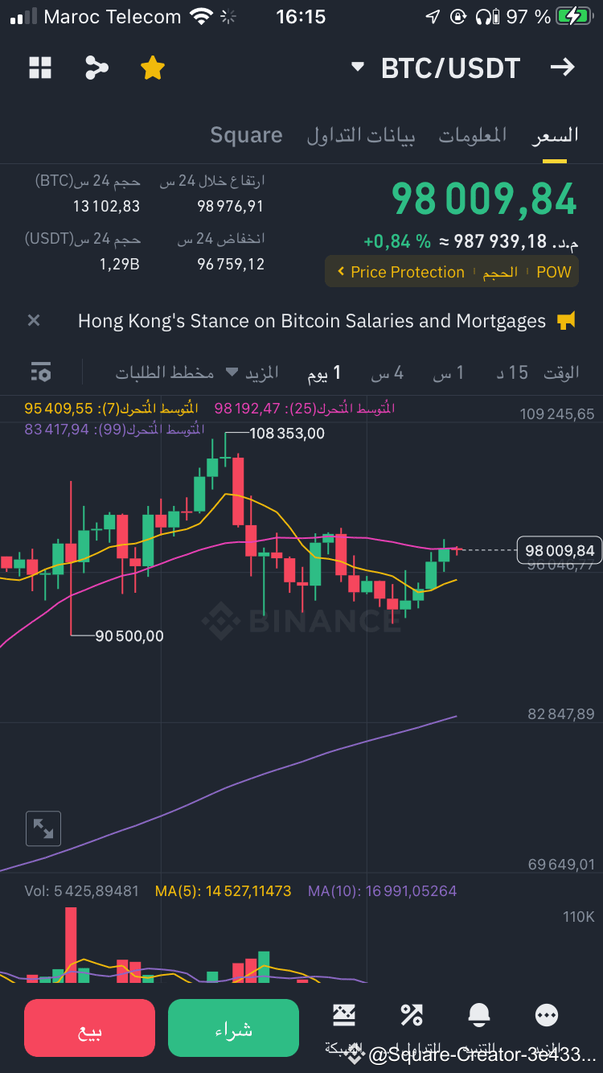This screenshot has width=603, height=1073.
Task: Tap the Vol: 5 425,89481 label
Action: pyautogui.click(x=81, y=891)
